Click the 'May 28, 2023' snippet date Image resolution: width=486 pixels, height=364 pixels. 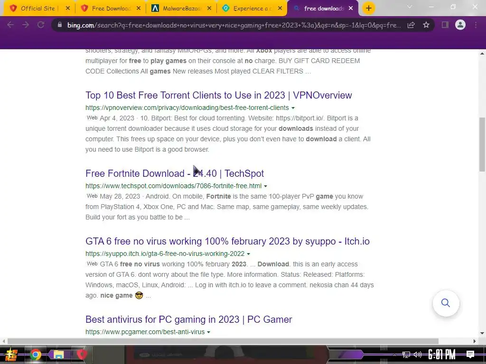(x=120, y=197)
